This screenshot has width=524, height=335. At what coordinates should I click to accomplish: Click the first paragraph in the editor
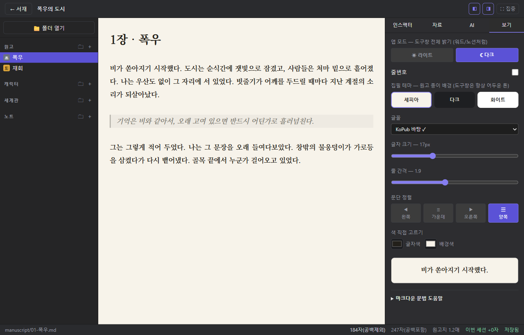coord(242,81)
